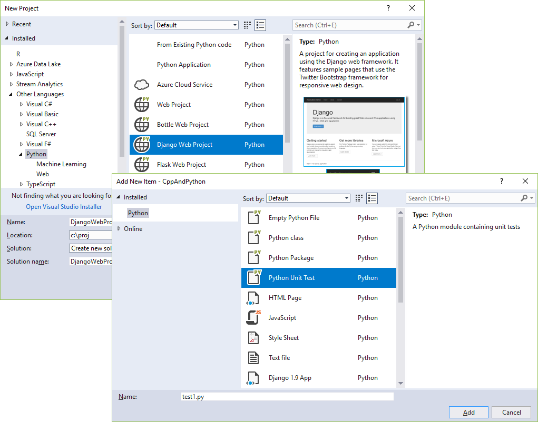This screenshot has height=422, width=538.
Task: Click the Azure Cloud Service cloud icon
Action: [x=141, y=84]
